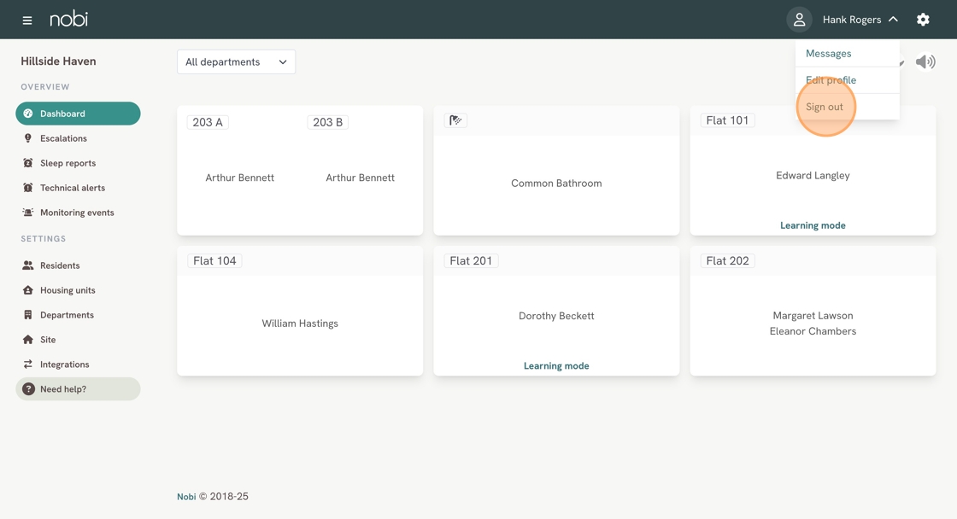Select Sign out from user menu

point(825,107)
